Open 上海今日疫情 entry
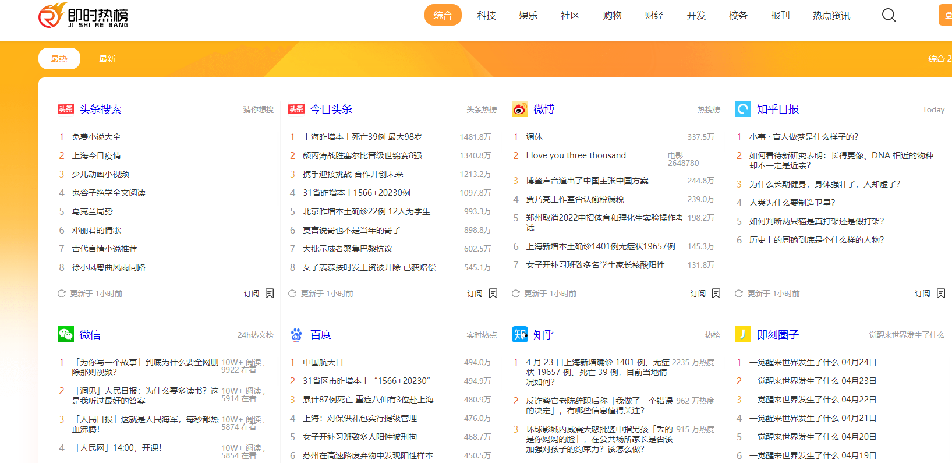The height and width of the screenshot is (463, 952). (x=97, y=155)
